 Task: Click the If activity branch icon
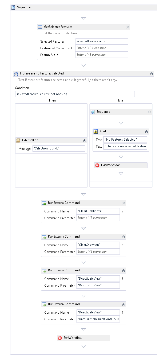click(16, 73)
